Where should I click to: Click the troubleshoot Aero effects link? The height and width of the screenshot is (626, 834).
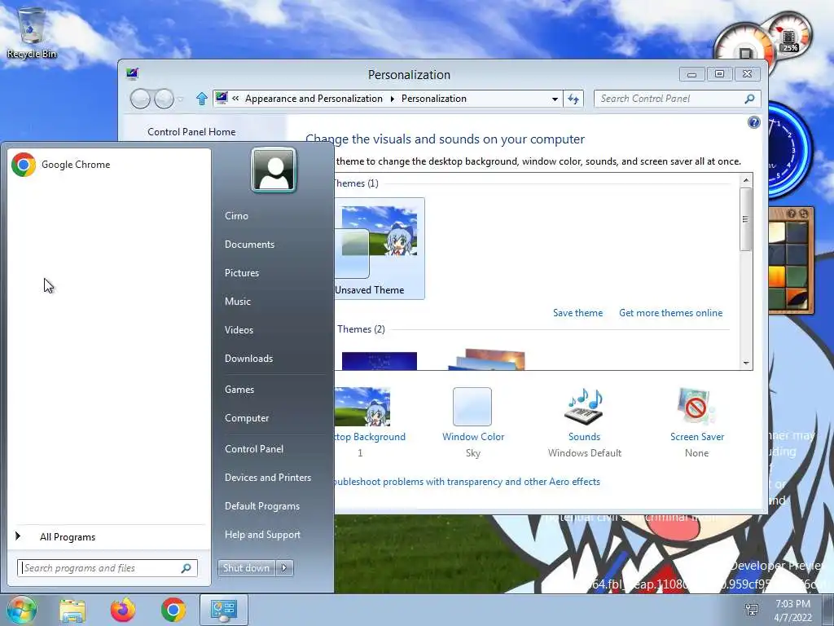467,482
